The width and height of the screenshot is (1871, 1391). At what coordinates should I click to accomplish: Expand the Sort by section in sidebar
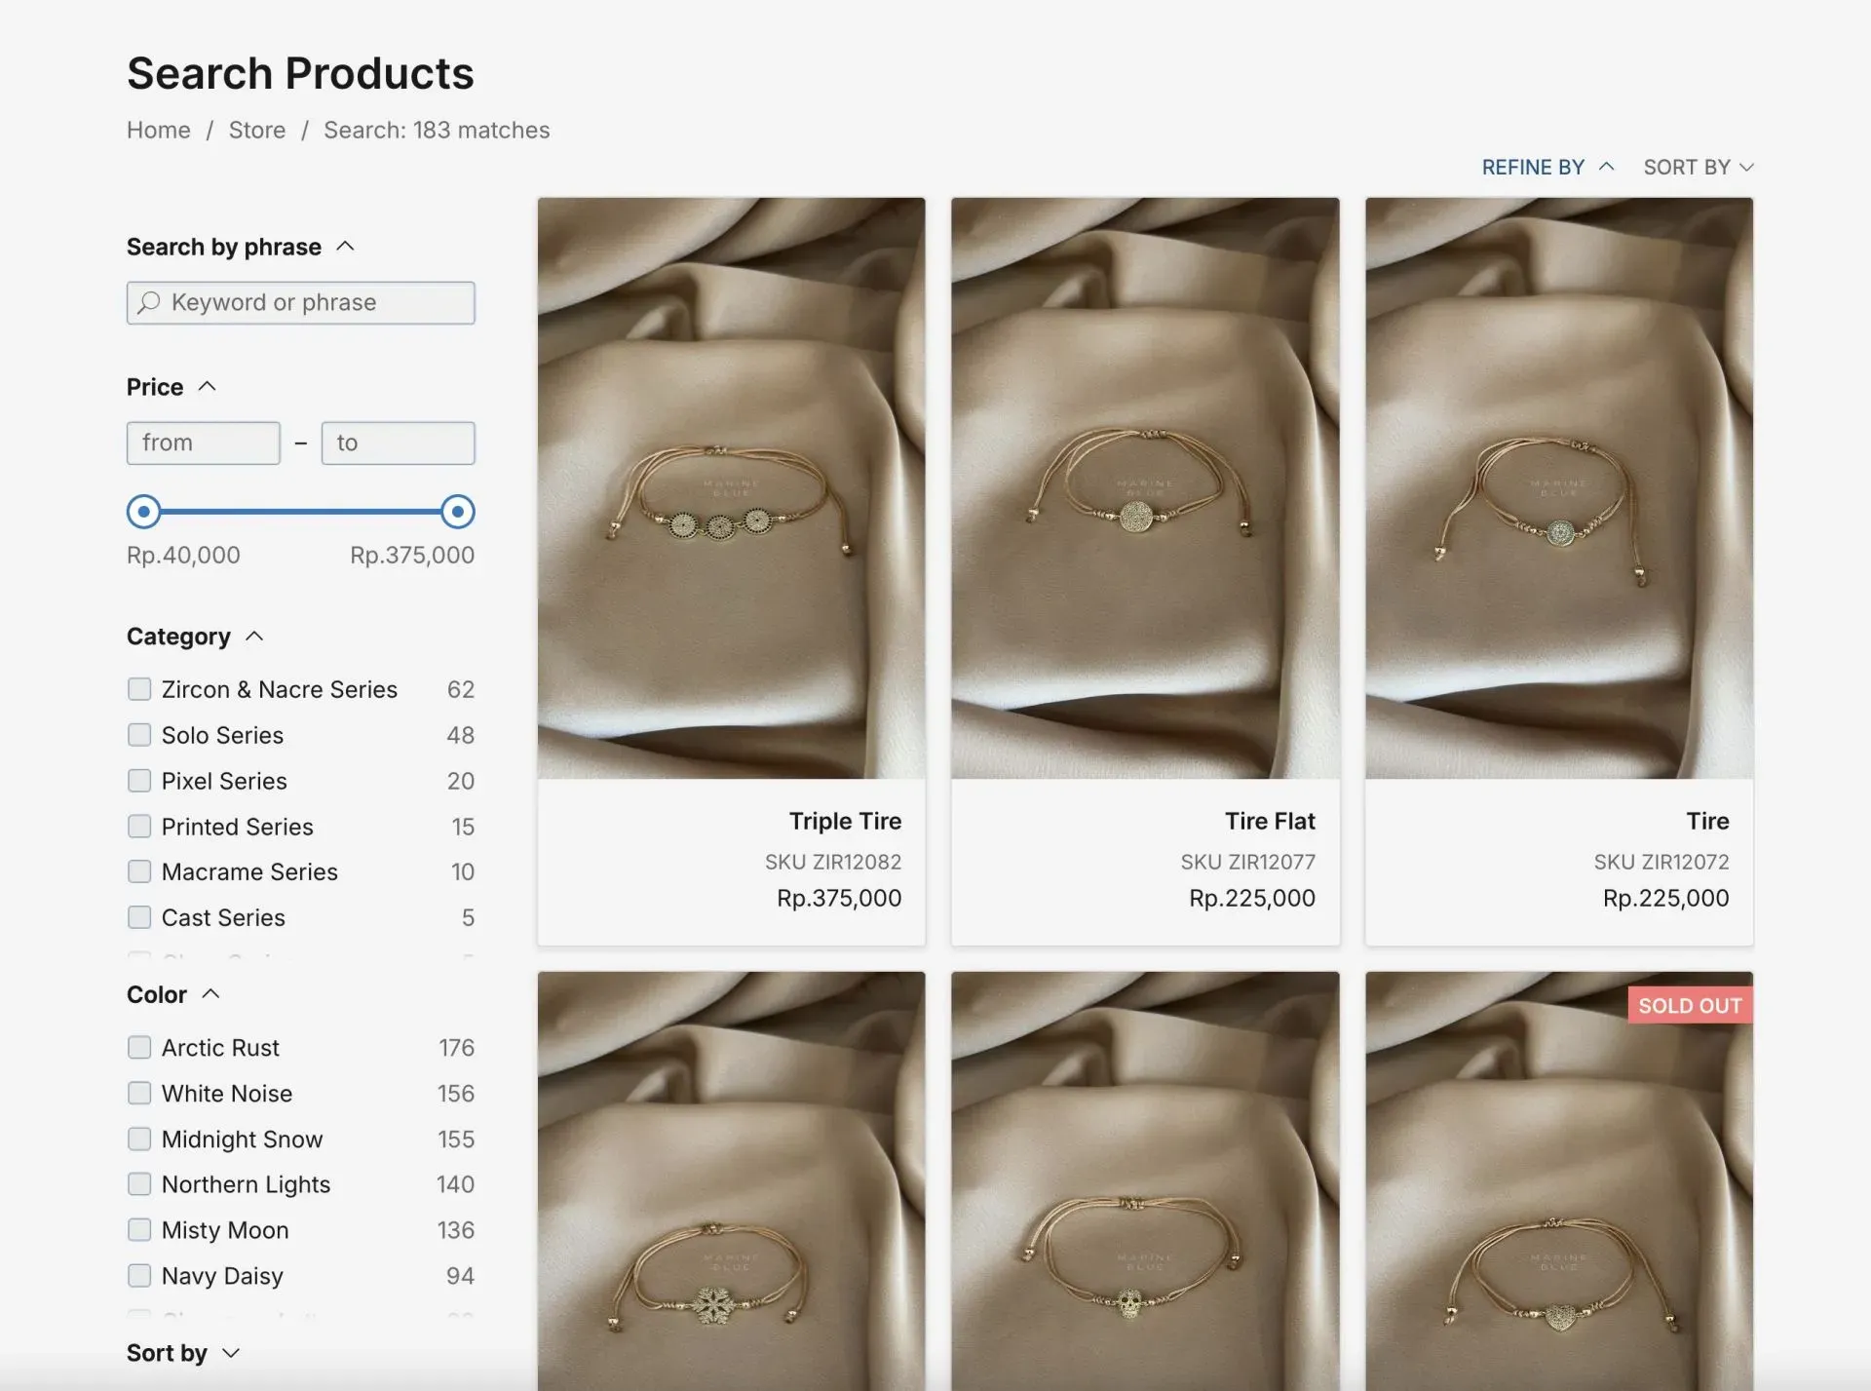183,1353
